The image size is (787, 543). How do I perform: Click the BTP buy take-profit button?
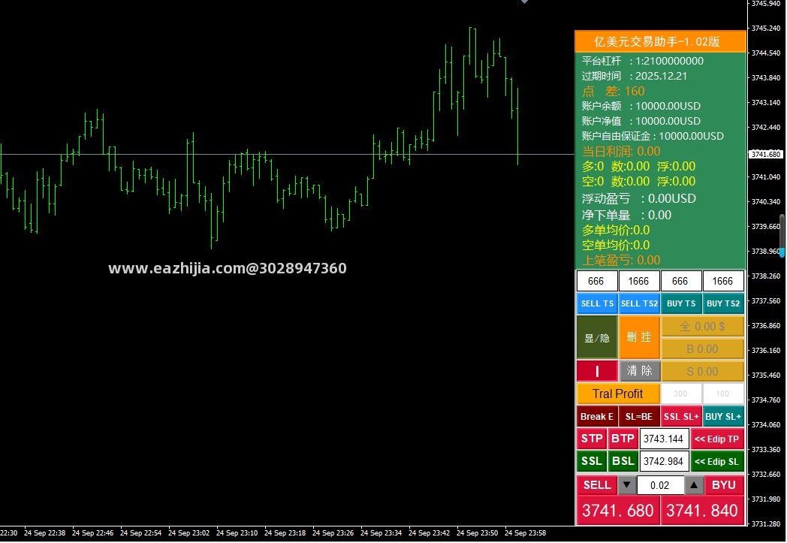click(623, 439)
